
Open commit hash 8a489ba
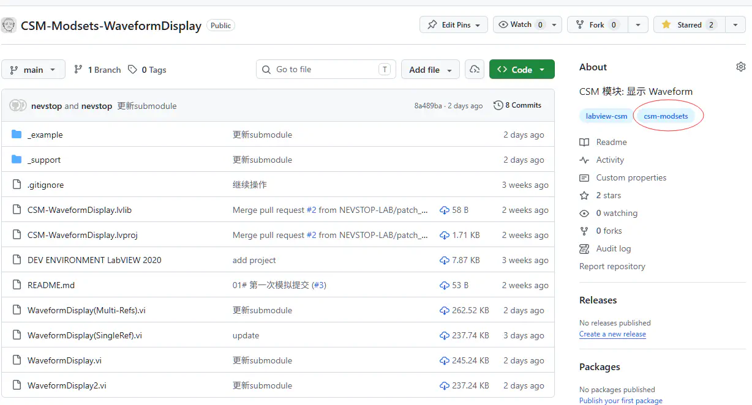[428, 106]
